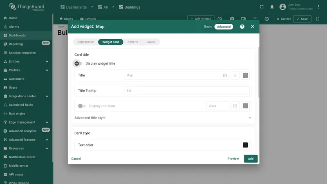
Task: Click Preview in the dialog
Action: (x=233, y=159)
